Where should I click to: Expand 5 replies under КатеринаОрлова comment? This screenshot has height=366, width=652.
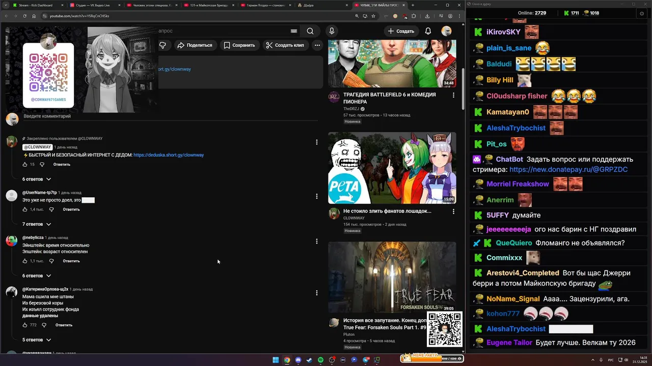[x=37, y=340]
